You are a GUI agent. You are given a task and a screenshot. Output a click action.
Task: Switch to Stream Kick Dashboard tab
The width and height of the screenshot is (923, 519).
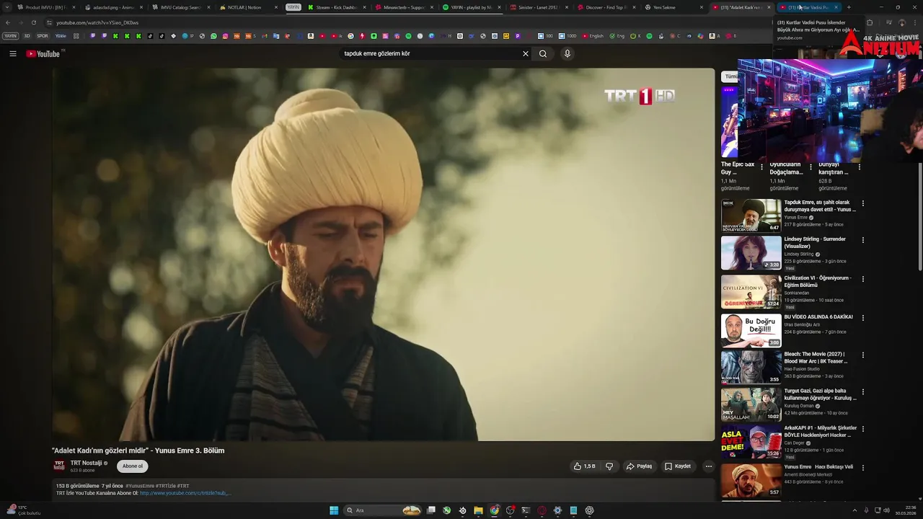pyautogui.click(x=336, y=7)
